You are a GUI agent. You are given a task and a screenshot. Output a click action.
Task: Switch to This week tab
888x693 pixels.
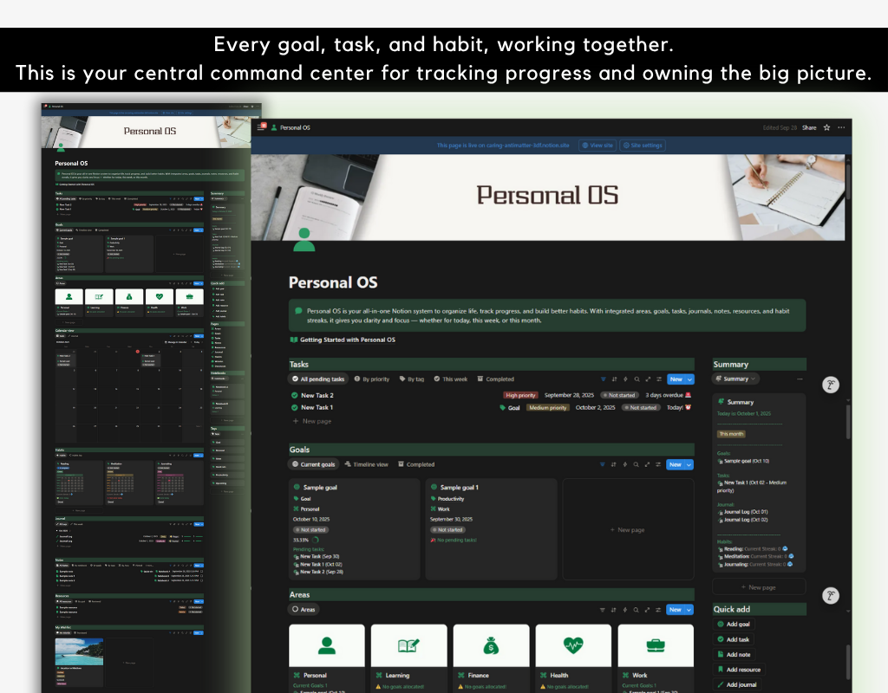point(451,379)
